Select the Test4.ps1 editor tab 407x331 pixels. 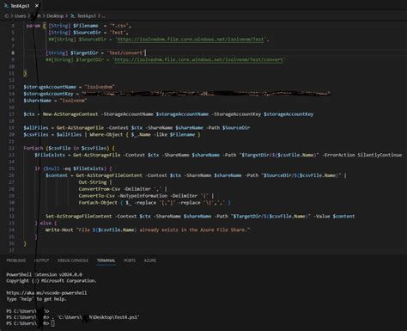[x=21, y=6]
